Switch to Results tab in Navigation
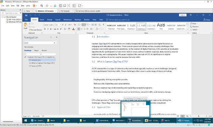 (44, 50)
